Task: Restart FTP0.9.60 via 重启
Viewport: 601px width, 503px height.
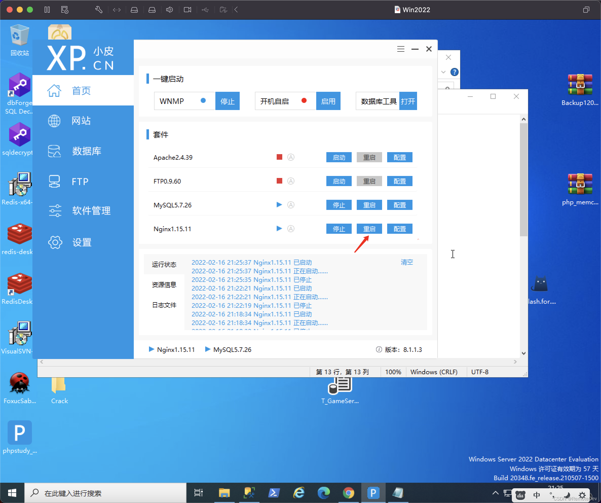Action: (369, 181)
